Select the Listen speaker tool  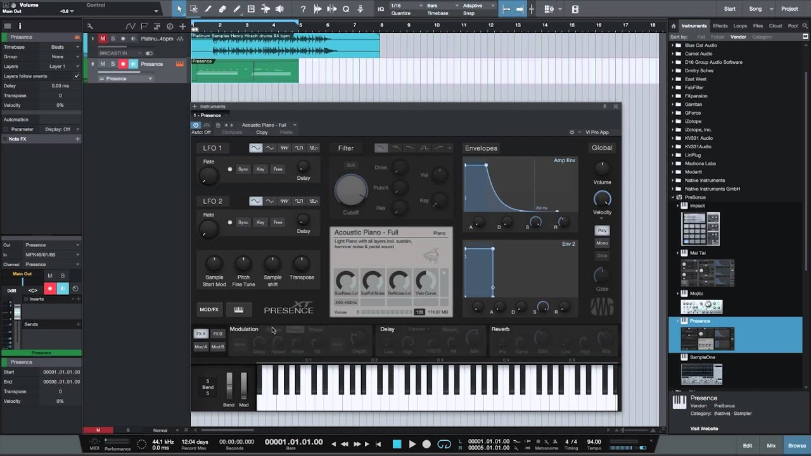[x=279, y=9]
